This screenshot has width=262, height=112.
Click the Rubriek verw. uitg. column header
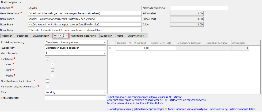pyautogui.click(x=163, y=43)
